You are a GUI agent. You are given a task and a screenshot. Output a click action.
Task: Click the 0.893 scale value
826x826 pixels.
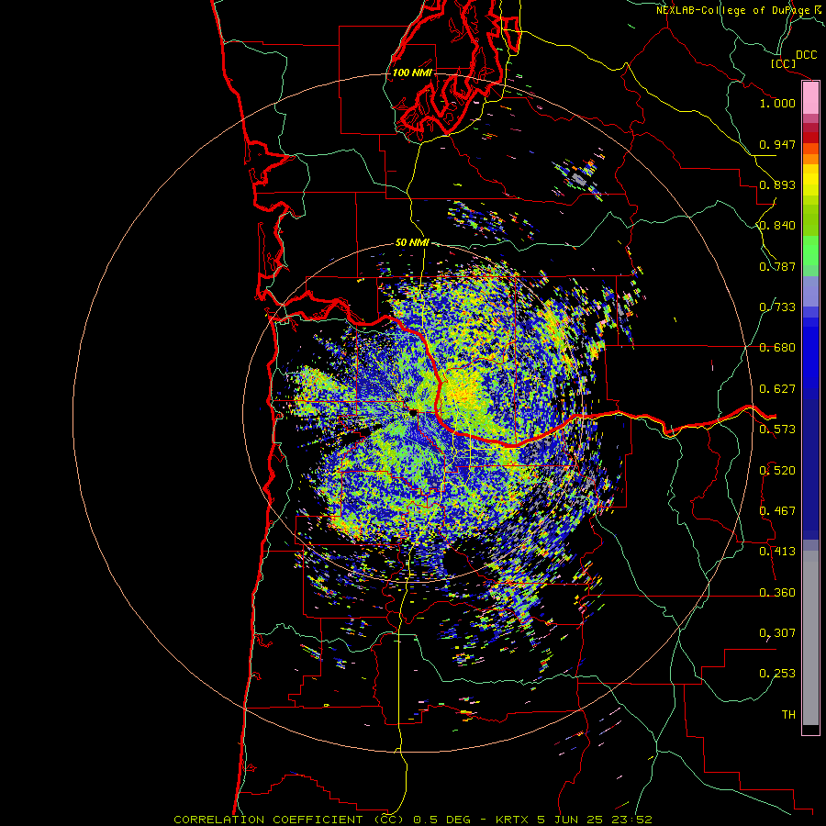(777, 184)
